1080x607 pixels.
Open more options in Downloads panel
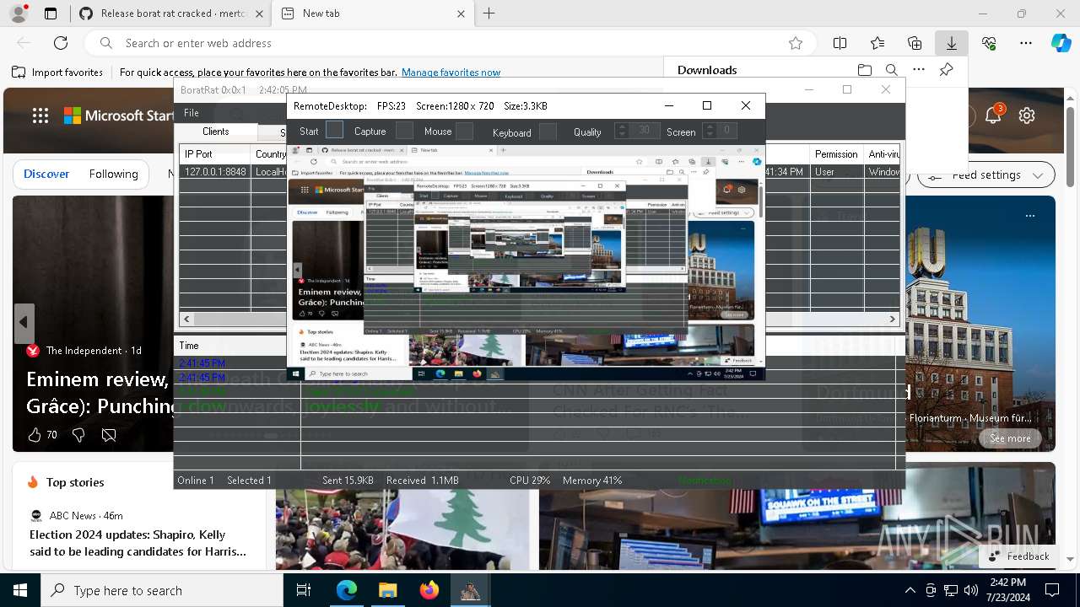click(919, 70)
